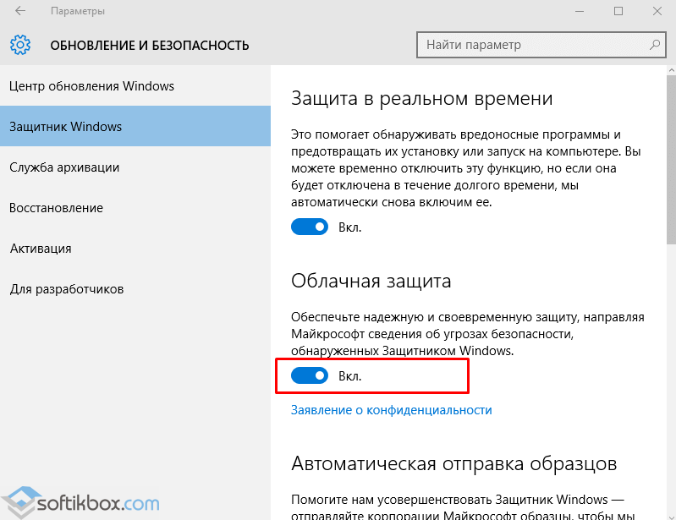Click the back arrow in the title bar
Image resolution: width=676 pixels, height=520 pixels.
(x=19, y=11)
